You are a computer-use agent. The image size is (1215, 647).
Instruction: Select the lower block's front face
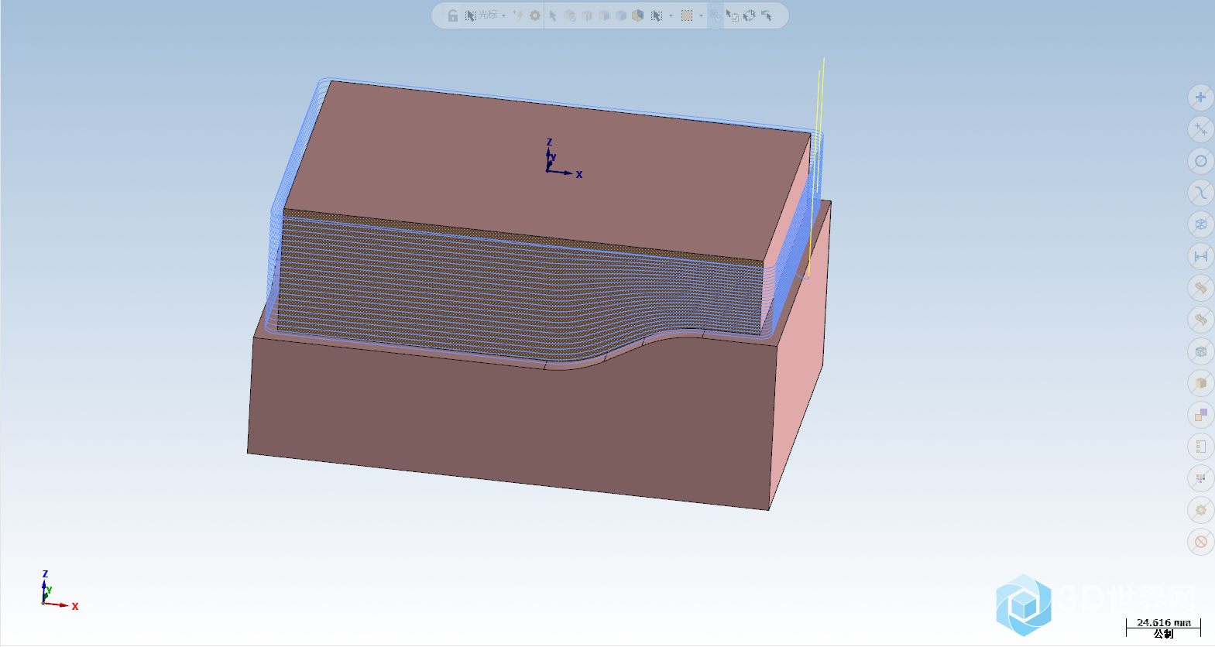(511, 426)
